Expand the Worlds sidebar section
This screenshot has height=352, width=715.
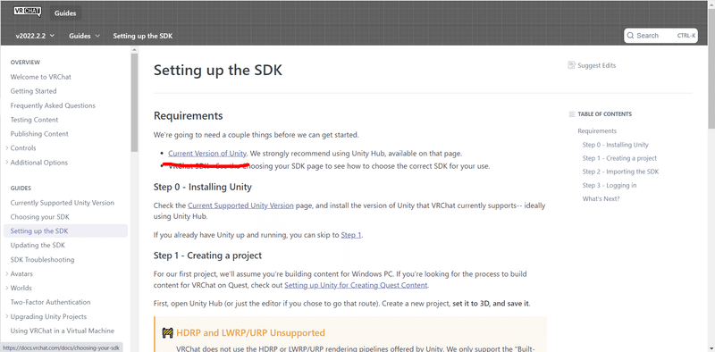pyautogui.click(x=7, y=289)
